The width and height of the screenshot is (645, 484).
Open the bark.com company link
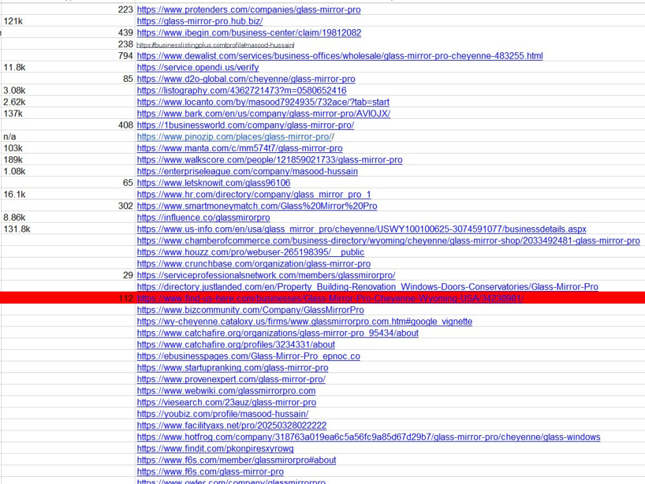[x=263, y=113]
